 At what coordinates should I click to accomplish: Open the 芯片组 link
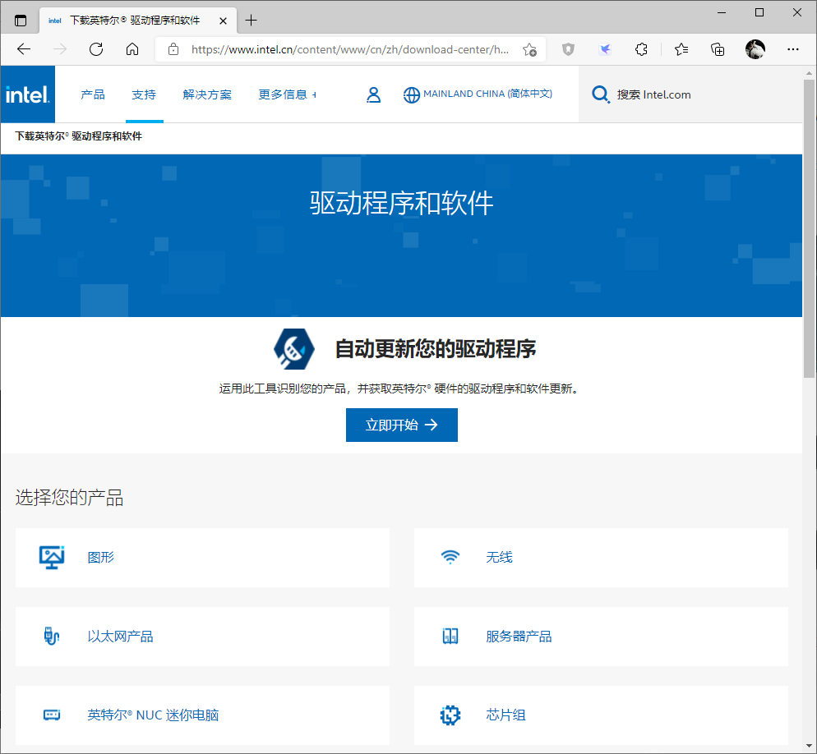pyautogui.click(x=505, y=715)
